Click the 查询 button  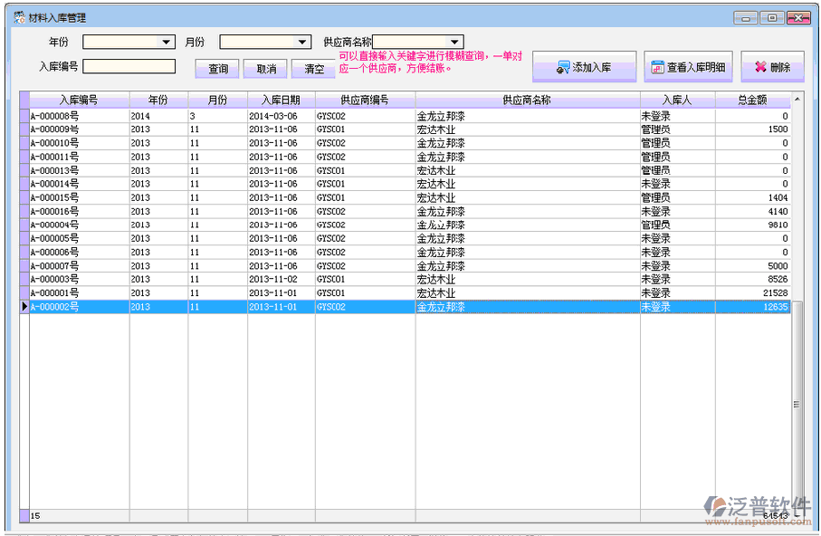218,69
